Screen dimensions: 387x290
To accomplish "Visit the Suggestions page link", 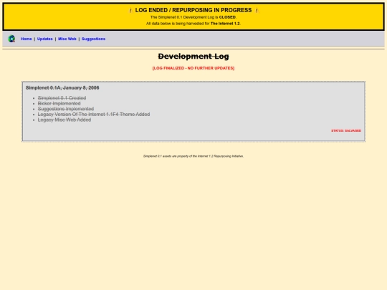I will [94, 39].
